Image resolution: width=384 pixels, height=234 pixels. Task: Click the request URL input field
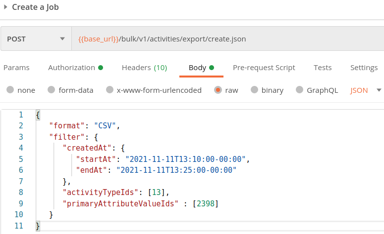point(228,39)
